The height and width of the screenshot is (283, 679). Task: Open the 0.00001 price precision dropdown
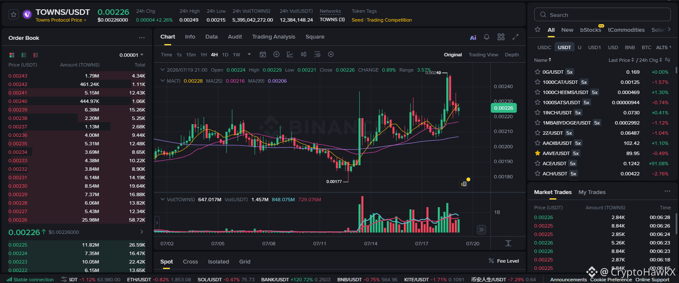pos(131,55)
